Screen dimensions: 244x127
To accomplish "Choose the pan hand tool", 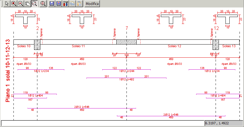I will [x=28, y=4].
